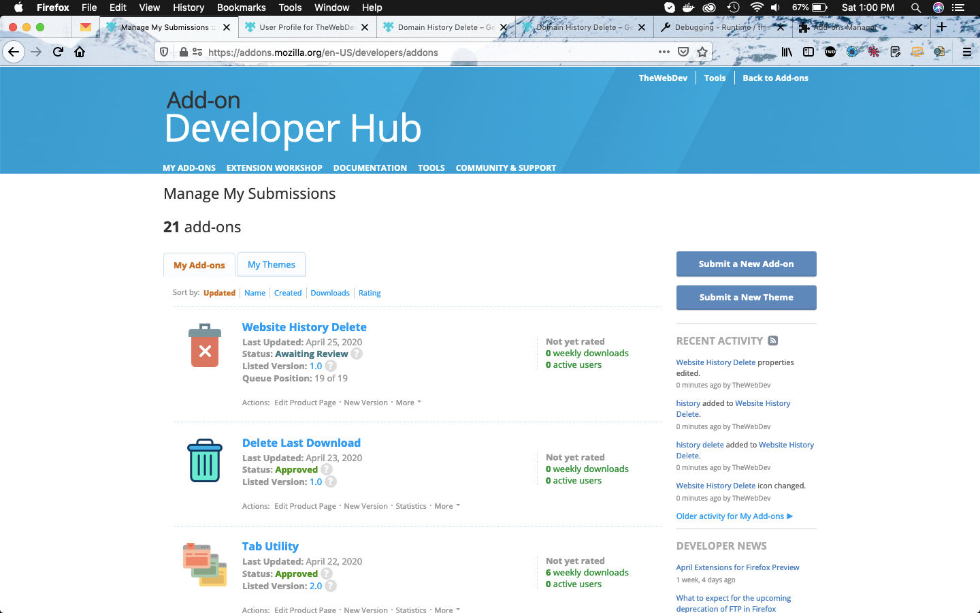Show help for Awaiting Review status
The height and width of the screenshot is (613, 980).
(x=357, y=353)
